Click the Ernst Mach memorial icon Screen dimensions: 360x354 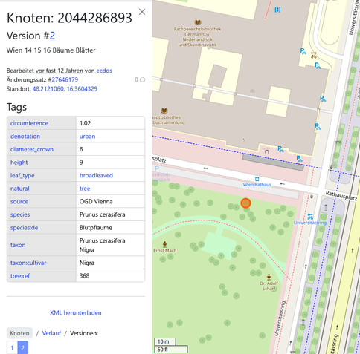[164, 244]
